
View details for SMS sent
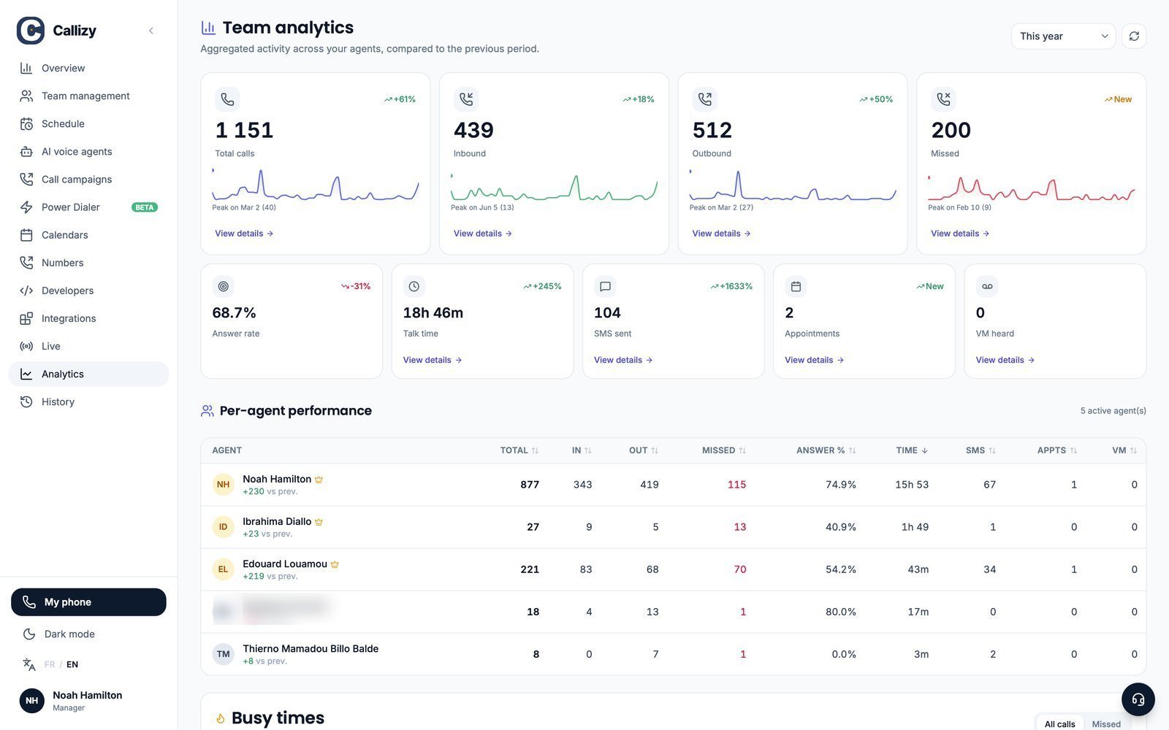(x=623, y=360)
